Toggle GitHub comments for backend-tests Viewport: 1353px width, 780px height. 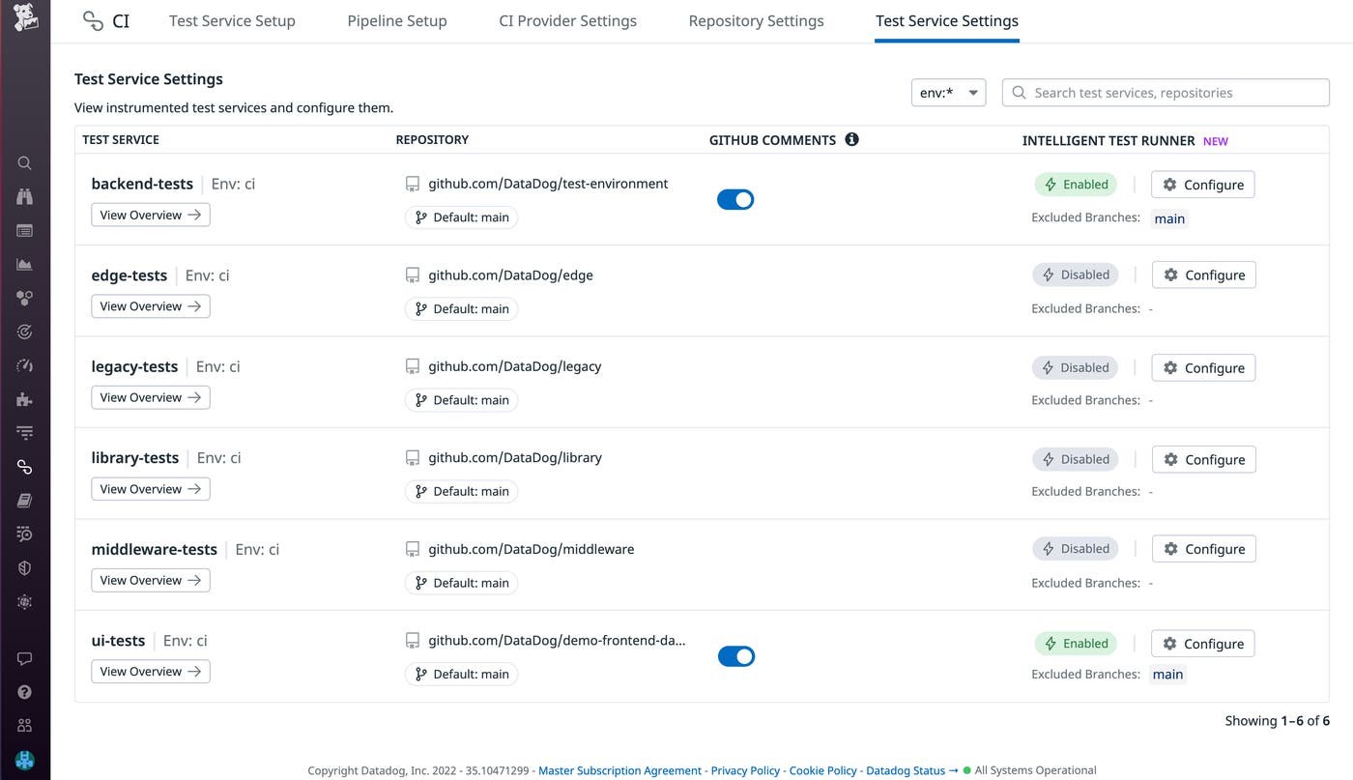pos(735,199)
